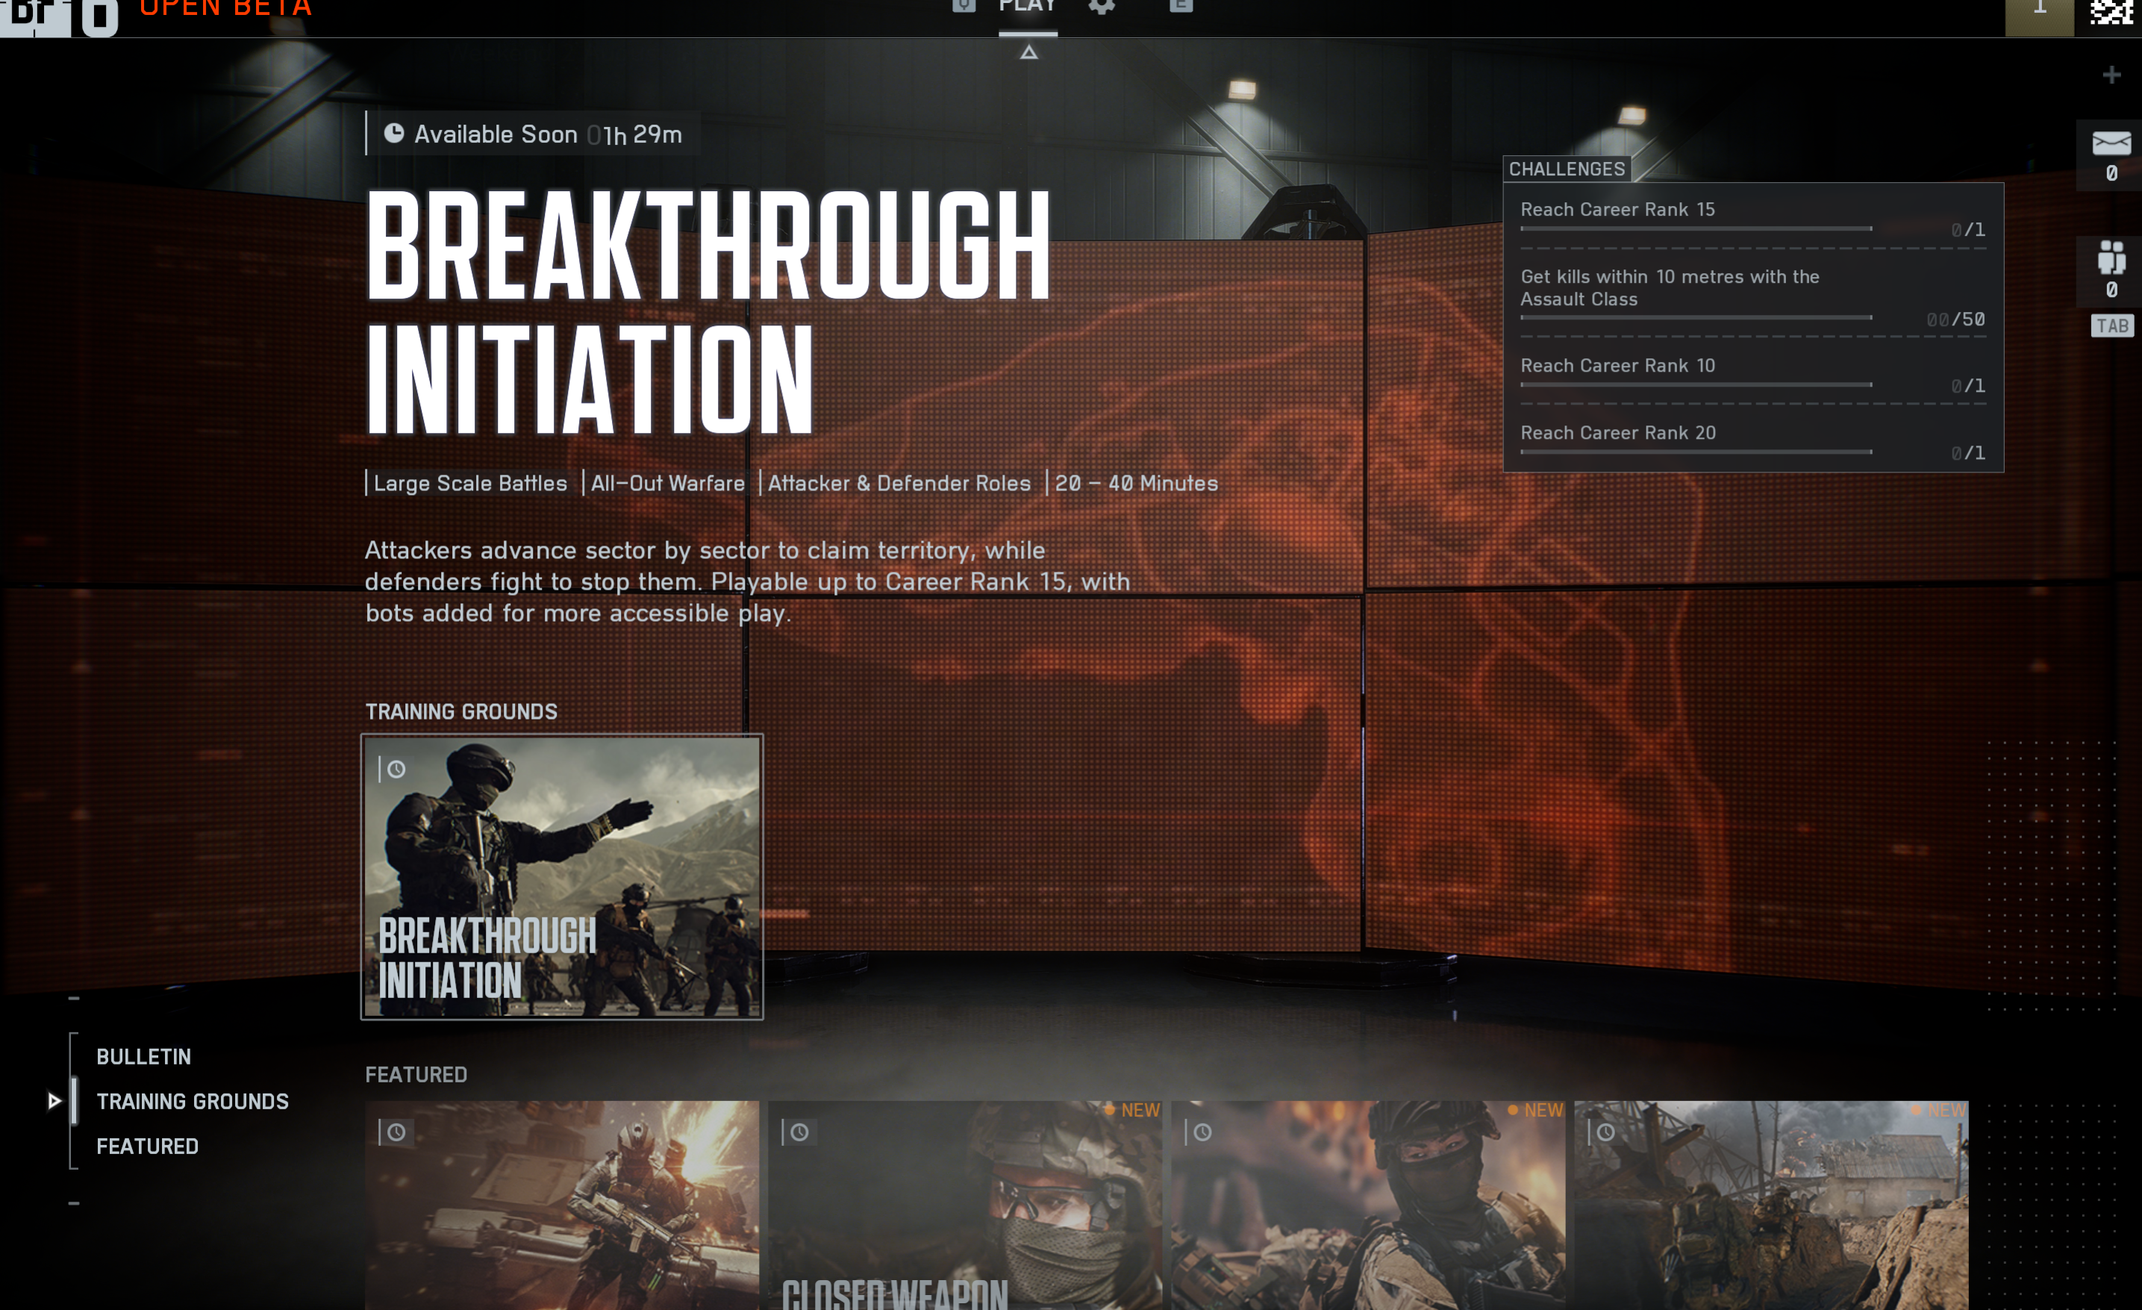2142x1310 pixels.
Task: Click the All-Out Warfare tag
Action: [668, 483]
